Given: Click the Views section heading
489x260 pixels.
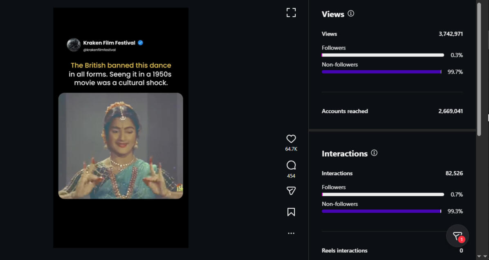Looking at the screenshot, I should 333,14.
